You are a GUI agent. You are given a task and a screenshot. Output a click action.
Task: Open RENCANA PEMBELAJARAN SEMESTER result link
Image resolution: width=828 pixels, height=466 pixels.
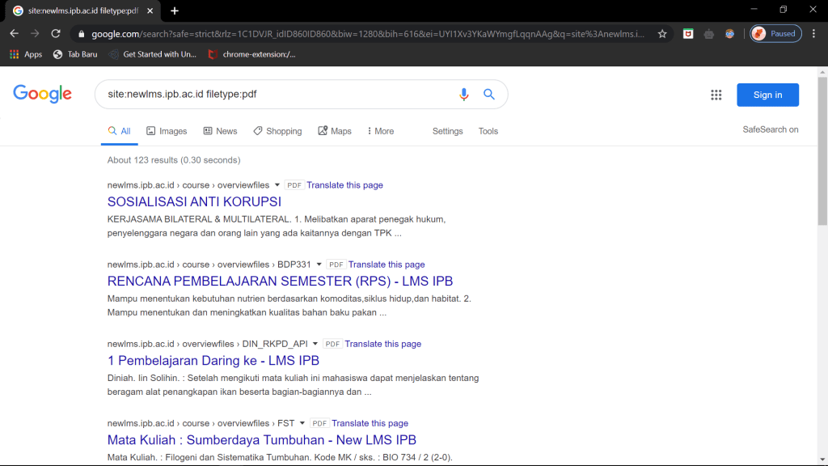(280, 282)
